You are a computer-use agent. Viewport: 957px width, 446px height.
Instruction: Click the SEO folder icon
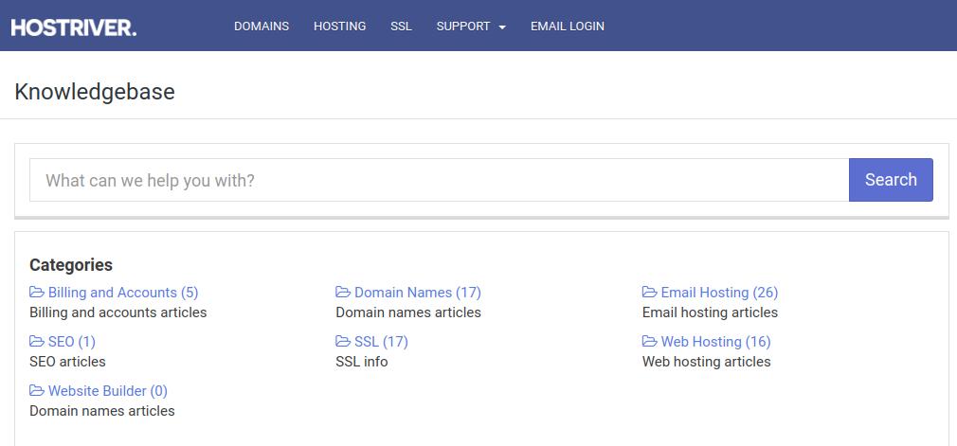click(x=37, y=342)
